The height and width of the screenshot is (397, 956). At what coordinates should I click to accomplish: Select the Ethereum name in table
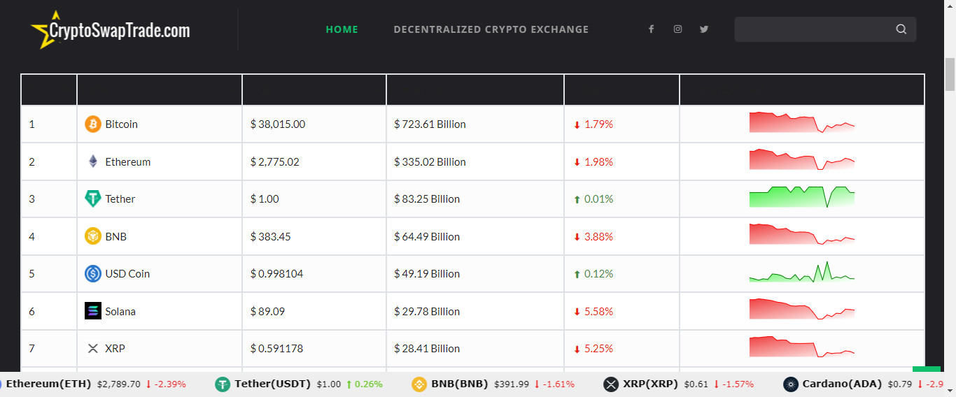[x=128, y=161]
